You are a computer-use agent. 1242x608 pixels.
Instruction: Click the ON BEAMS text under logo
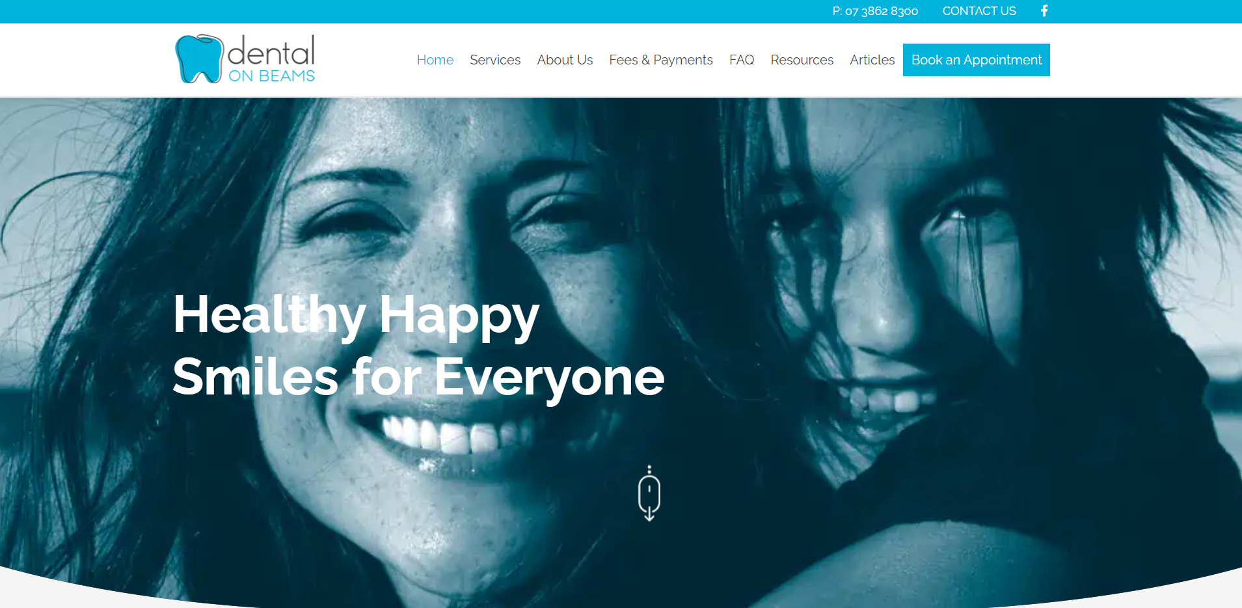click(271, 76)
